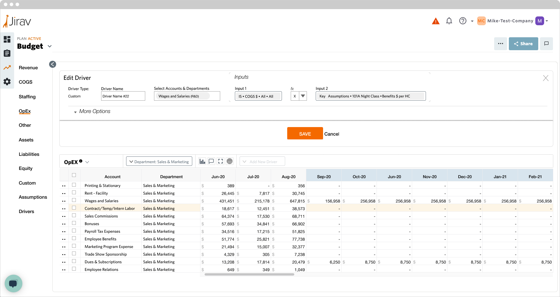Open the fx operator dropdown arrow
Screen dimensions: 560x297
(x=303, y=96)
